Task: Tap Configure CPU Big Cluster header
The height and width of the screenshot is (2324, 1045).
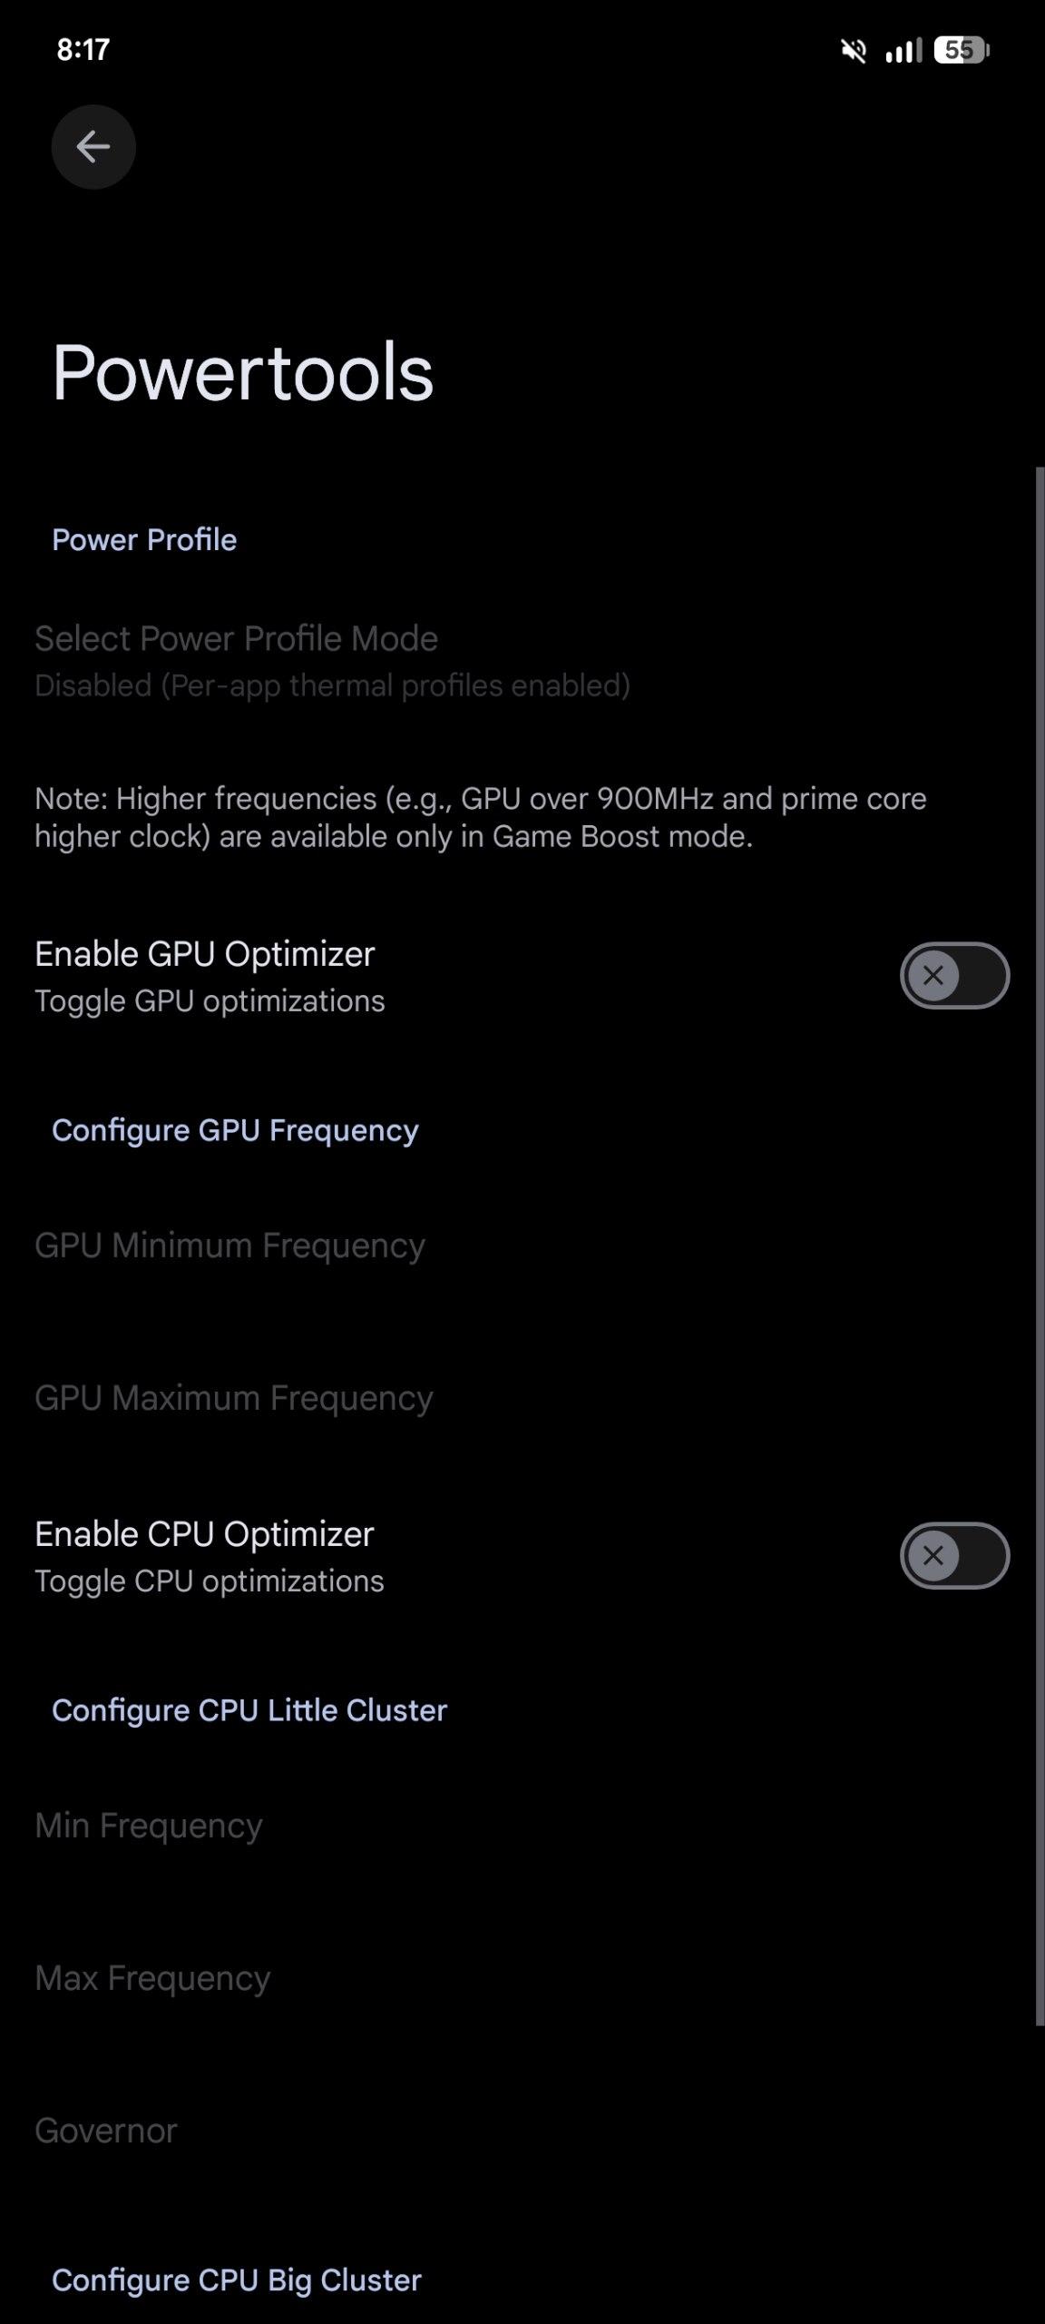Action: [237, 2280]
